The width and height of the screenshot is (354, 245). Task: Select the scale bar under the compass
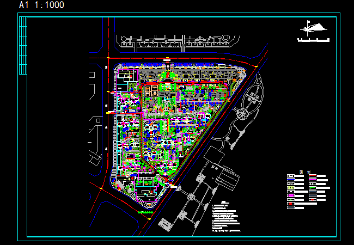click(x=313, y=40)
